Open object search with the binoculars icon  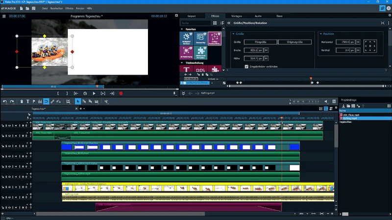point(40,102)
